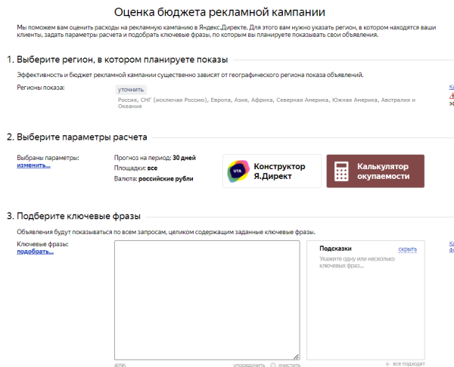Click the Ключевые фразы: label

point(42,244)
